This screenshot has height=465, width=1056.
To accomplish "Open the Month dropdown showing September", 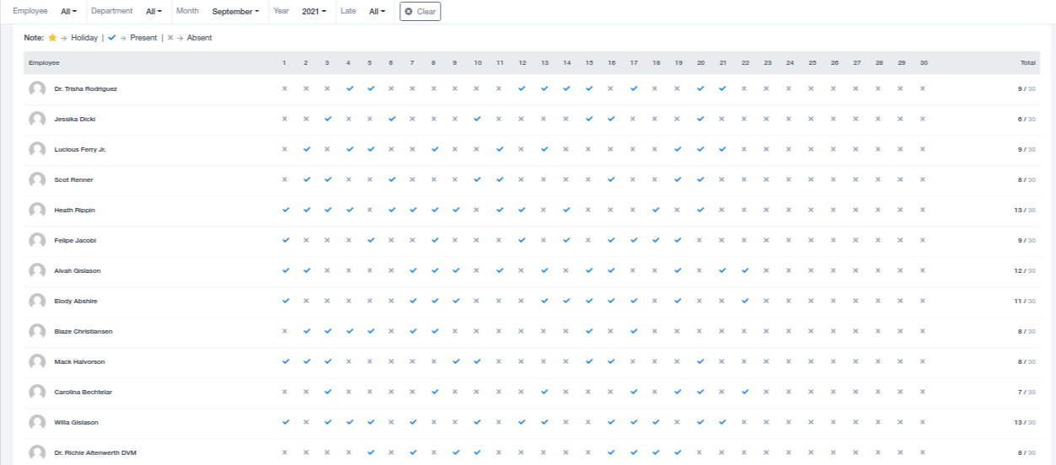I will pyautogui.click(x=236, y=12).
